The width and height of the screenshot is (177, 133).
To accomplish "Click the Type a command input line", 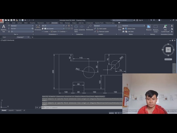I will click(82, 108).
